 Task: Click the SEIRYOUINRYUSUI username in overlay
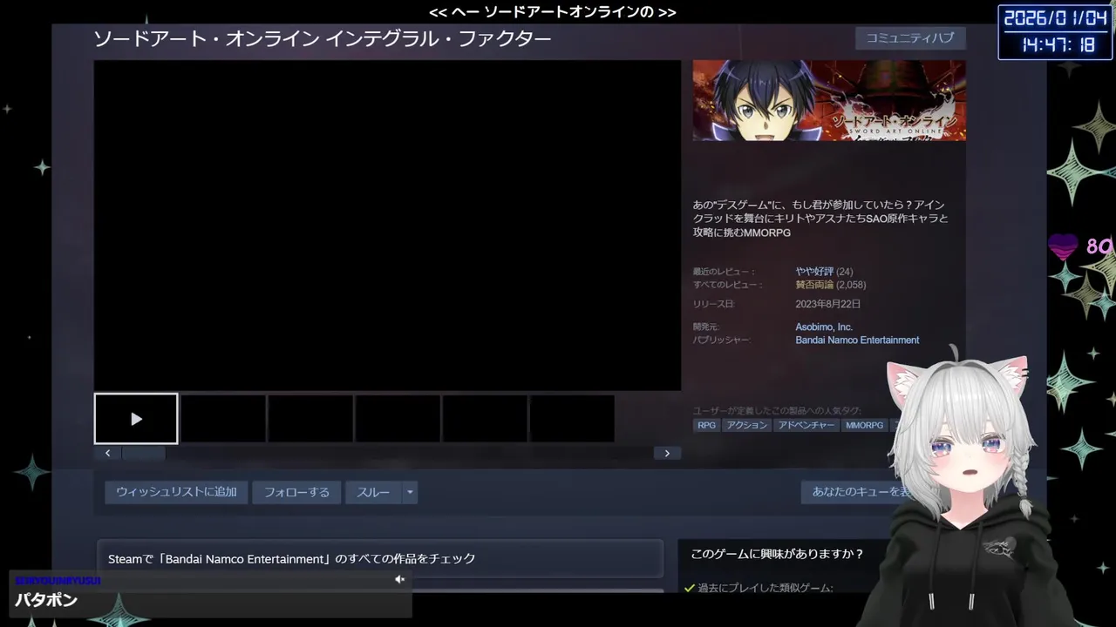(58, 580)
